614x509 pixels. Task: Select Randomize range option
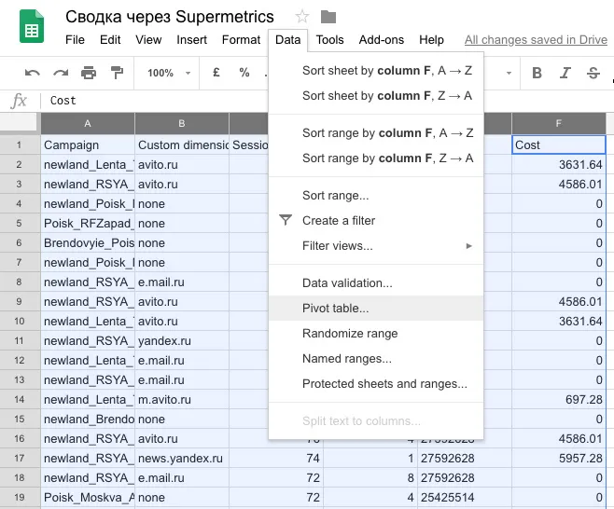pyautogui.click(x=376, y=334)
